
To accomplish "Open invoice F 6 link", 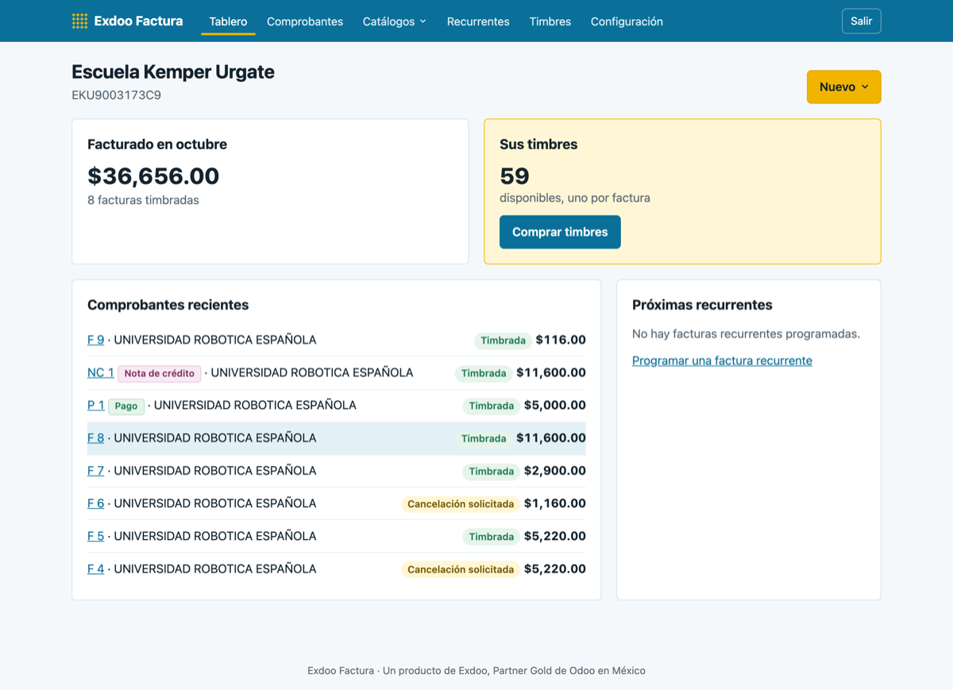I will (95, 503).
